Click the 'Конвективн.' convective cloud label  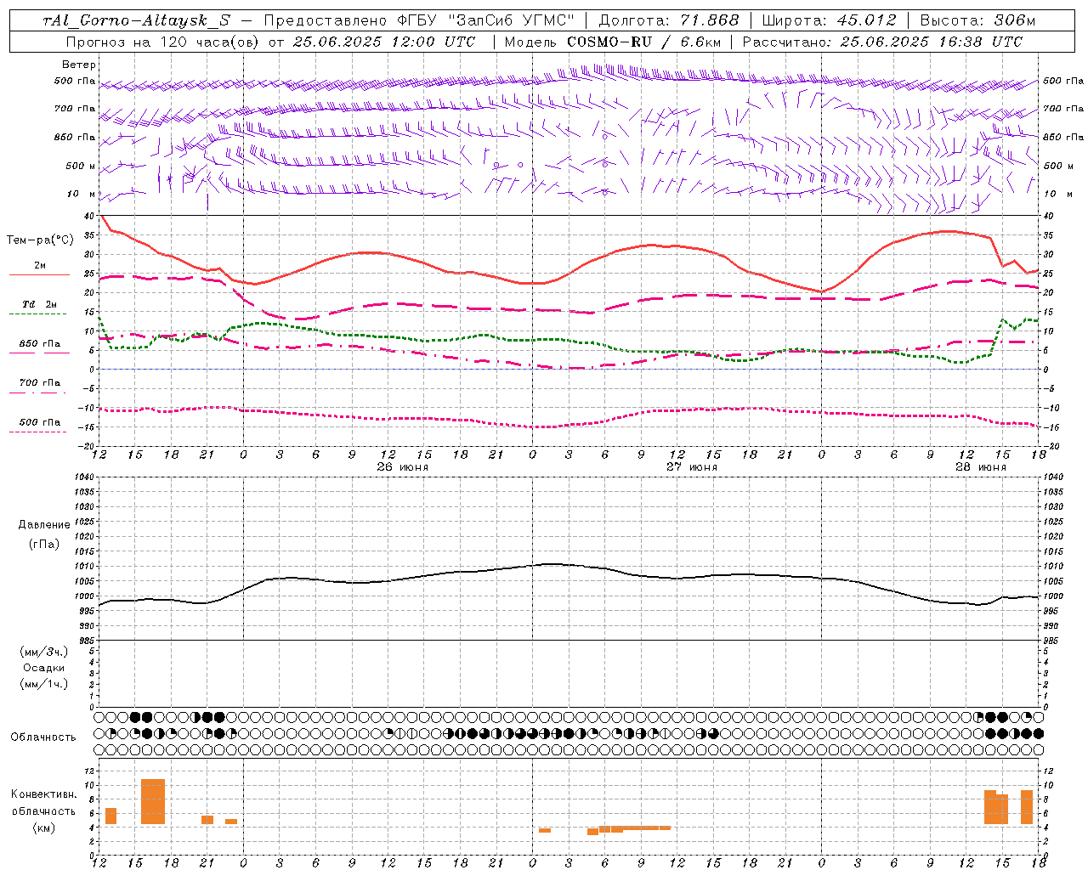(x=44, y=794)
